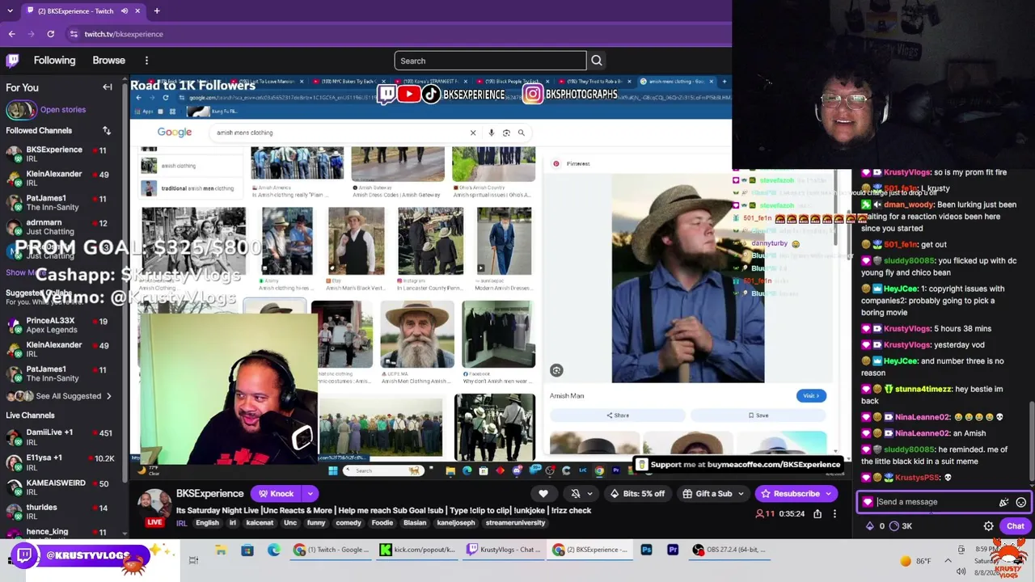Click the channel points icon
Viewport: 1035px width, 582px height.
click(x=894, y=526)
